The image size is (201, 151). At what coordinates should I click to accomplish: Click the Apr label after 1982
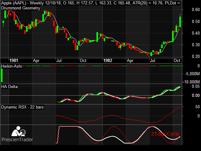130,61
